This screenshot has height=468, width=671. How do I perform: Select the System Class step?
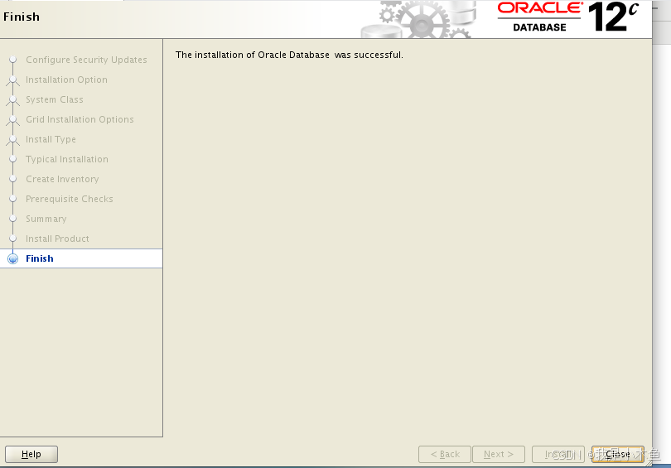pos(55,99)
